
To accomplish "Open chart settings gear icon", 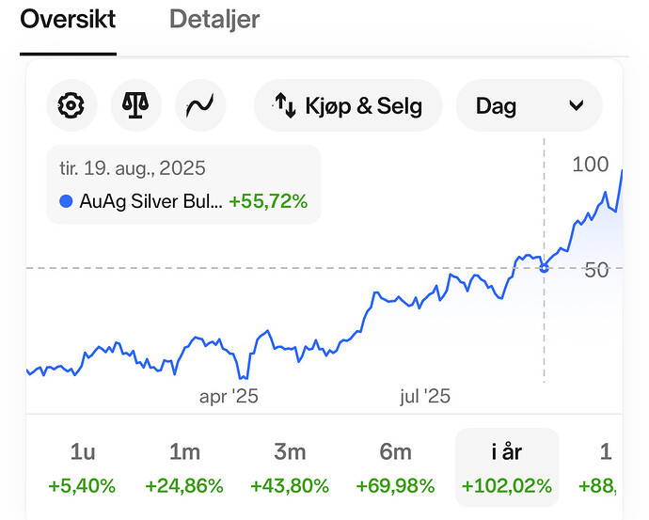I will pos(70,105).
